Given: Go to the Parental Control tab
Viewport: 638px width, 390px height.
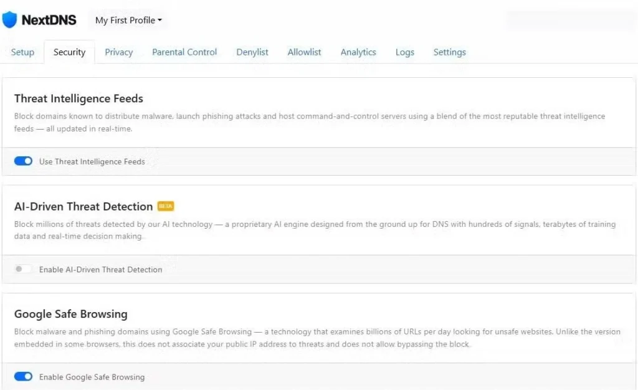Looking at the screenshot, I should point(184,52).
